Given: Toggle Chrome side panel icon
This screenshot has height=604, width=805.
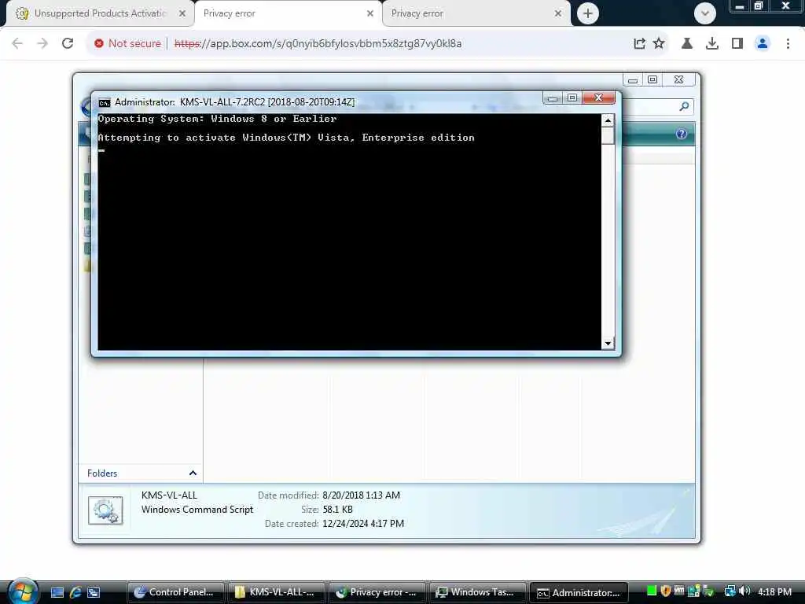Looking at the screenshot, I should pyautogui.click(x=737, y=44).
